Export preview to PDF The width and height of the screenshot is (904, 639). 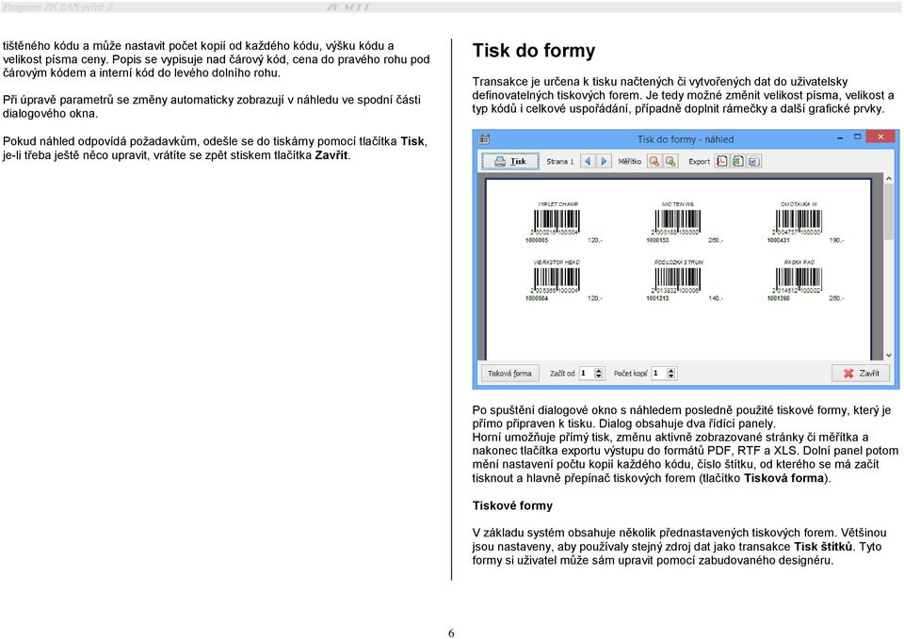pyautogui.click(x=722, y=161)
